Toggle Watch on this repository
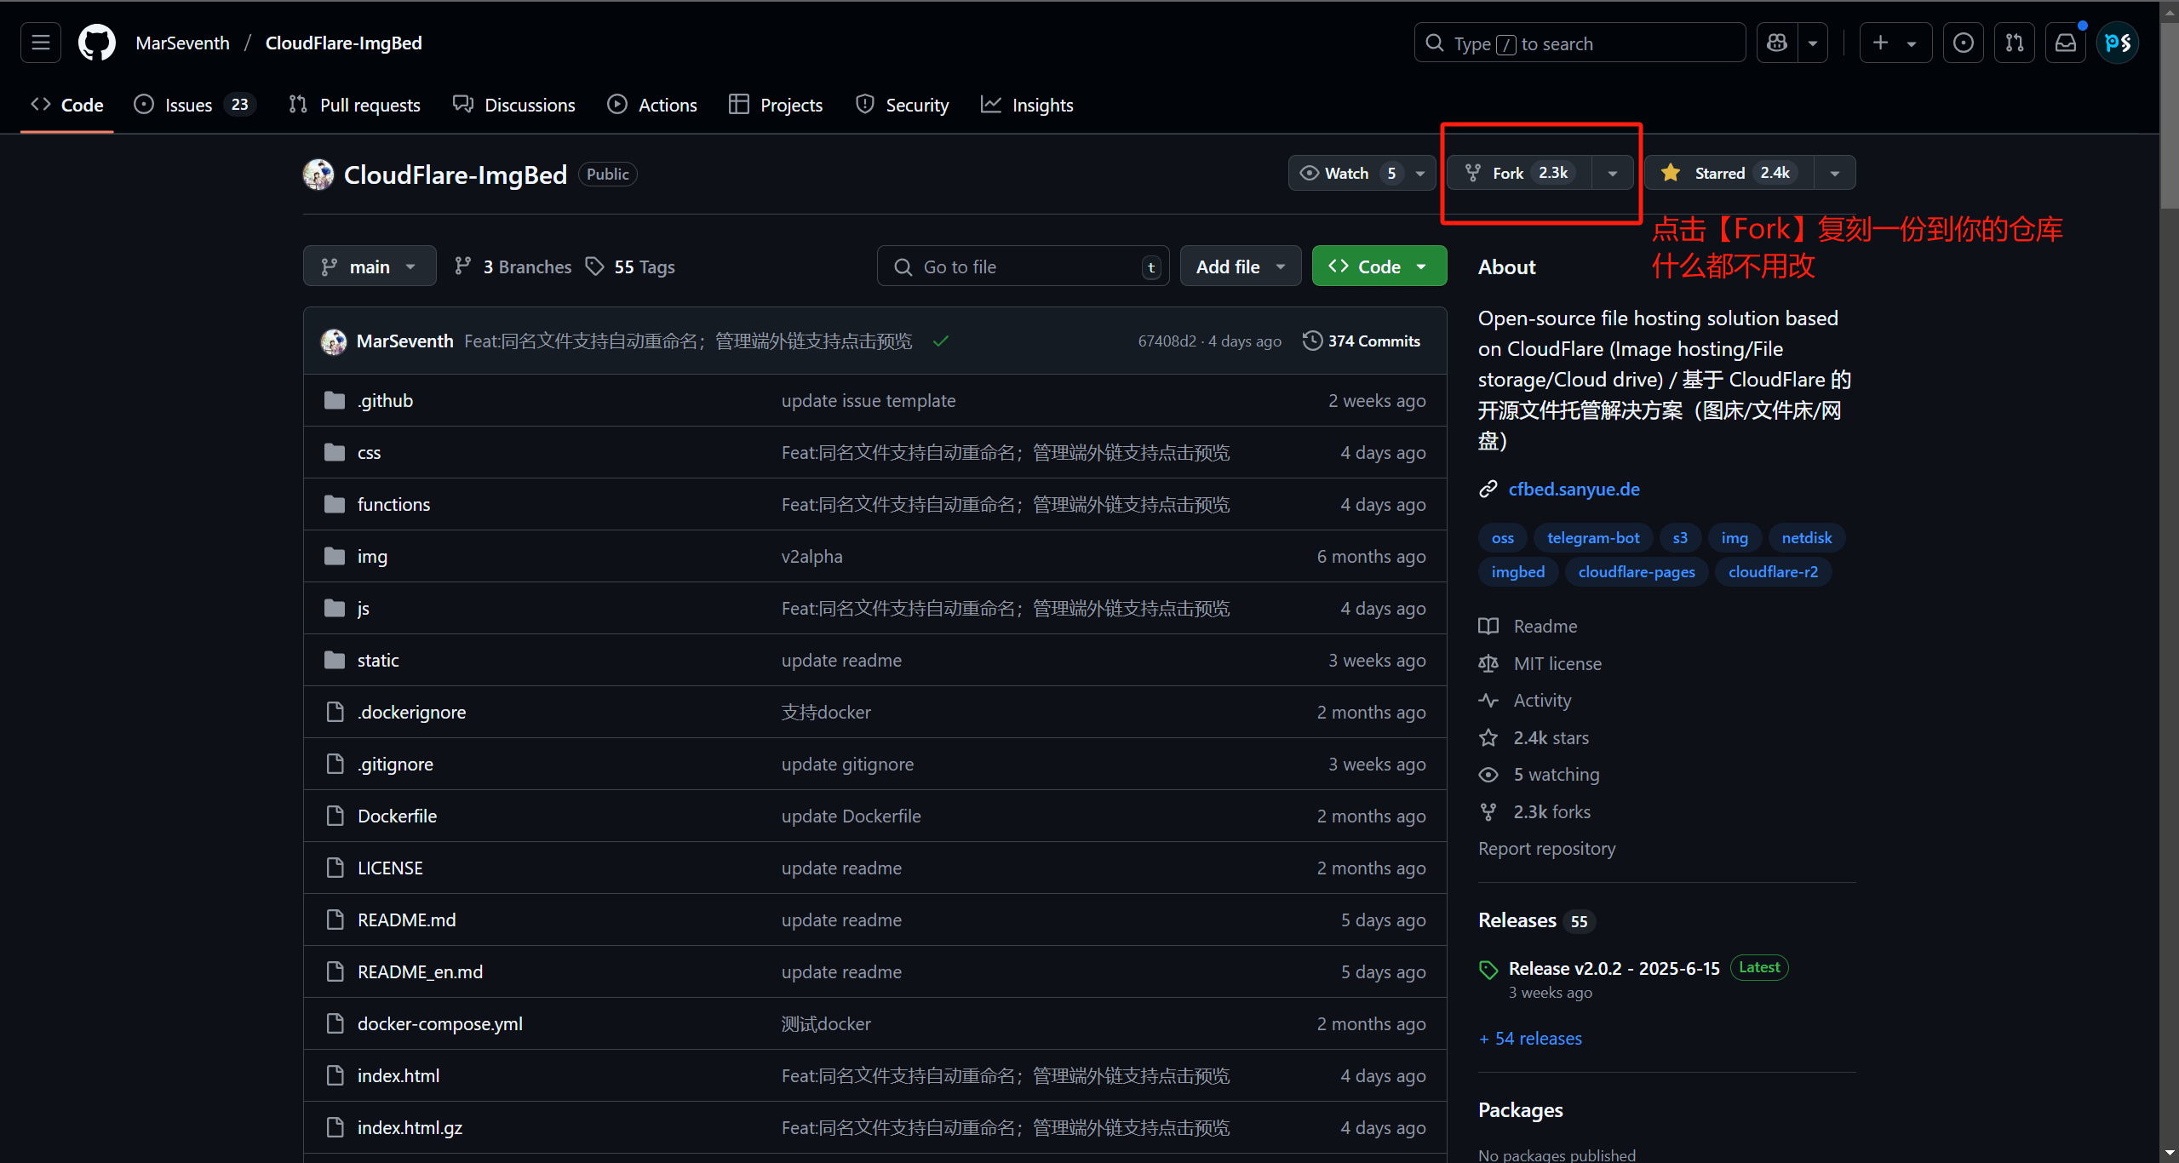The height and width of the screenshot is (1163, 2179). tap(1345, 173)
